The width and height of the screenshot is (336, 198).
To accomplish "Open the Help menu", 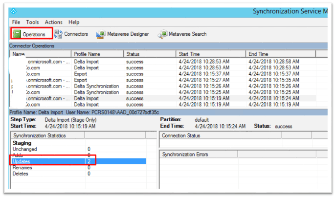I will click(74, 22).
